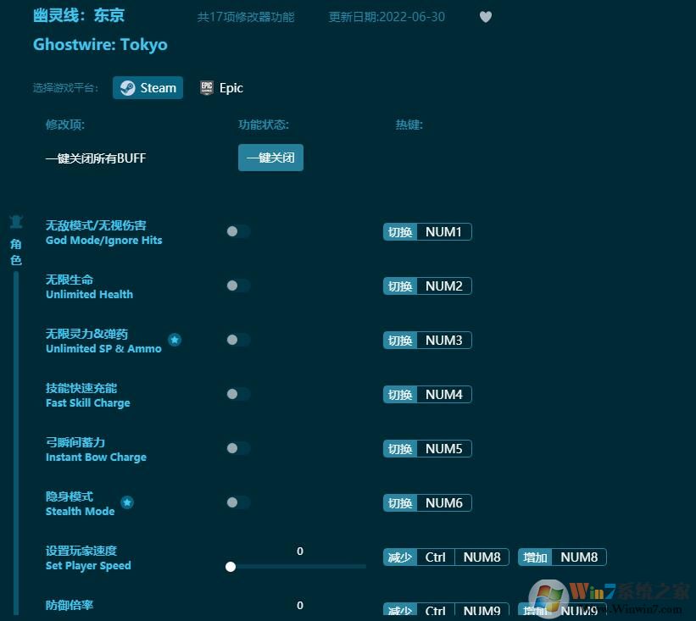Screen dimensions: 696x621
Task: Click the star badge beside Stealth Mode
Action: 127,502
